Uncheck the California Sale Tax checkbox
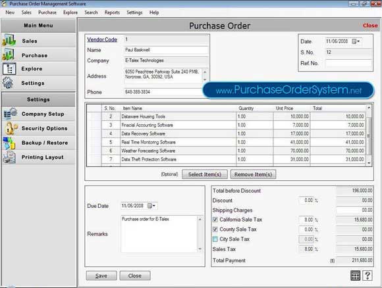This screenshot has height=288, width=382. (x=215, y=220)
